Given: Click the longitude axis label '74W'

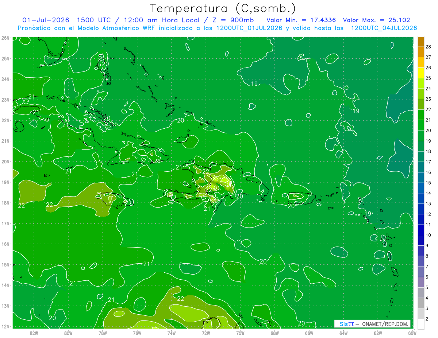Looking at the screenshot, I should [x=171, y=333].
